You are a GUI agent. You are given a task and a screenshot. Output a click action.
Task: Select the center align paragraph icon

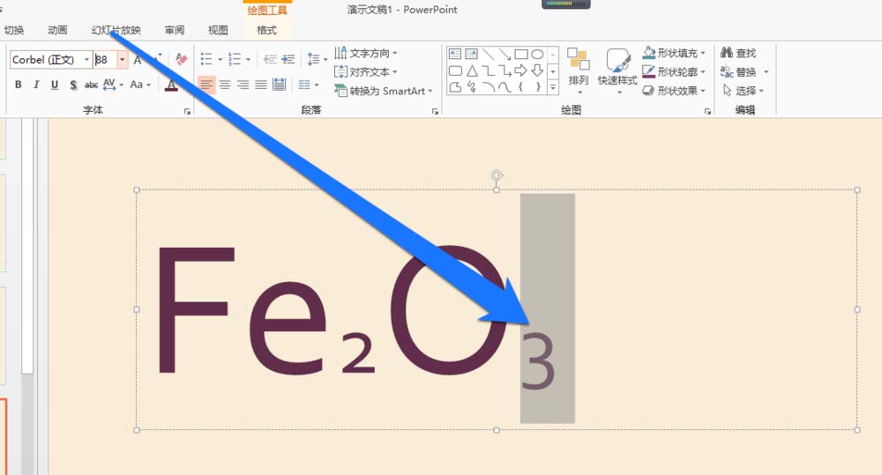225,85
